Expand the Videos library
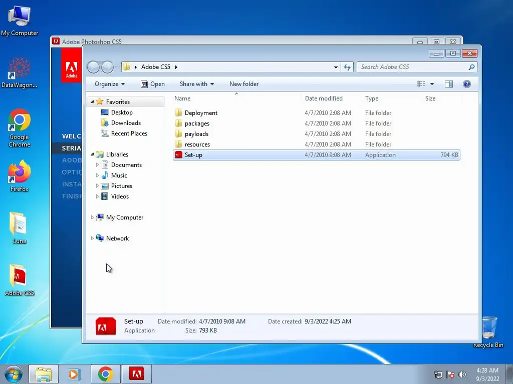This screenshot has width=513, height=384. [97, 196]
